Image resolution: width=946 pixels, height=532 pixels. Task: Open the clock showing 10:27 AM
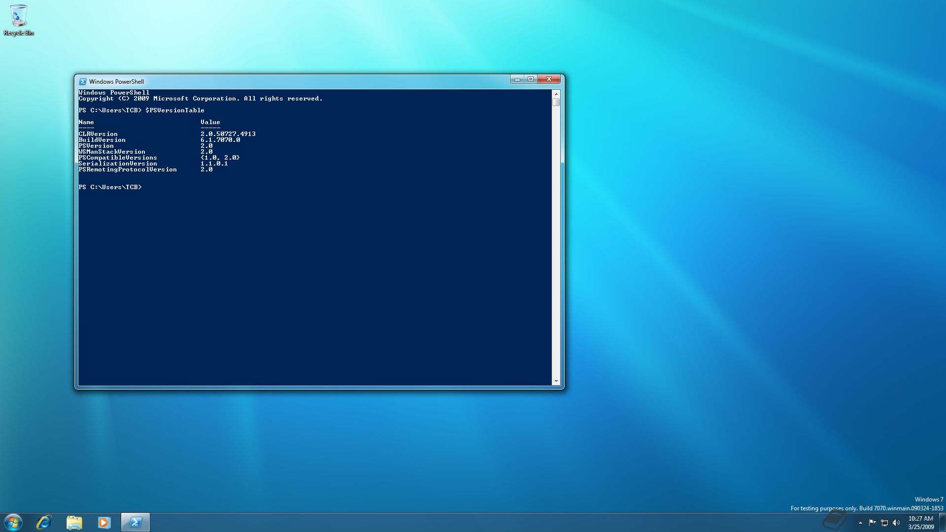pos(921,523)
